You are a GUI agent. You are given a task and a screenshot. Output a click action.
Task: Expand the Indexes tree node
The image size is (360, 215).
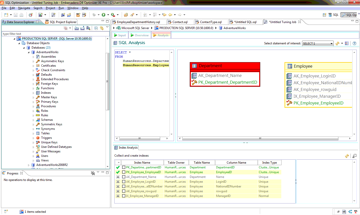click(x=33, y=93)
